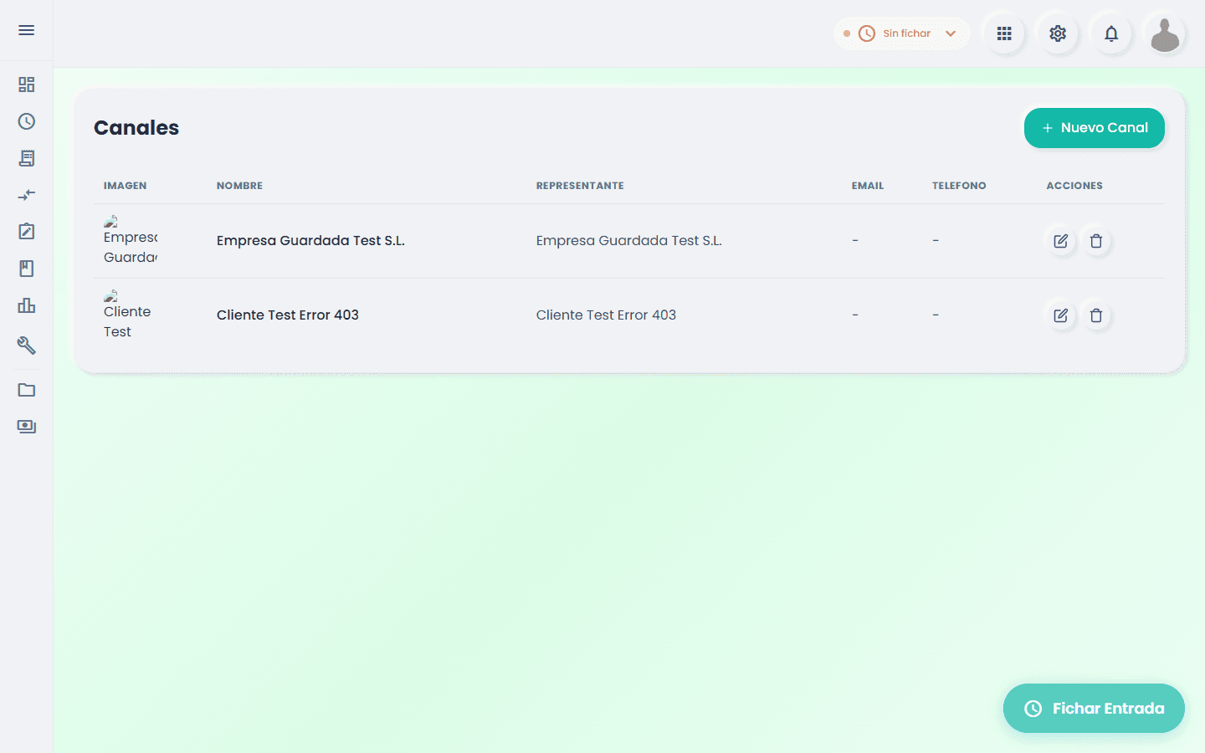Open the folder icon in sidebar
The image size is (1205, 753).
(x=27, y=390)
